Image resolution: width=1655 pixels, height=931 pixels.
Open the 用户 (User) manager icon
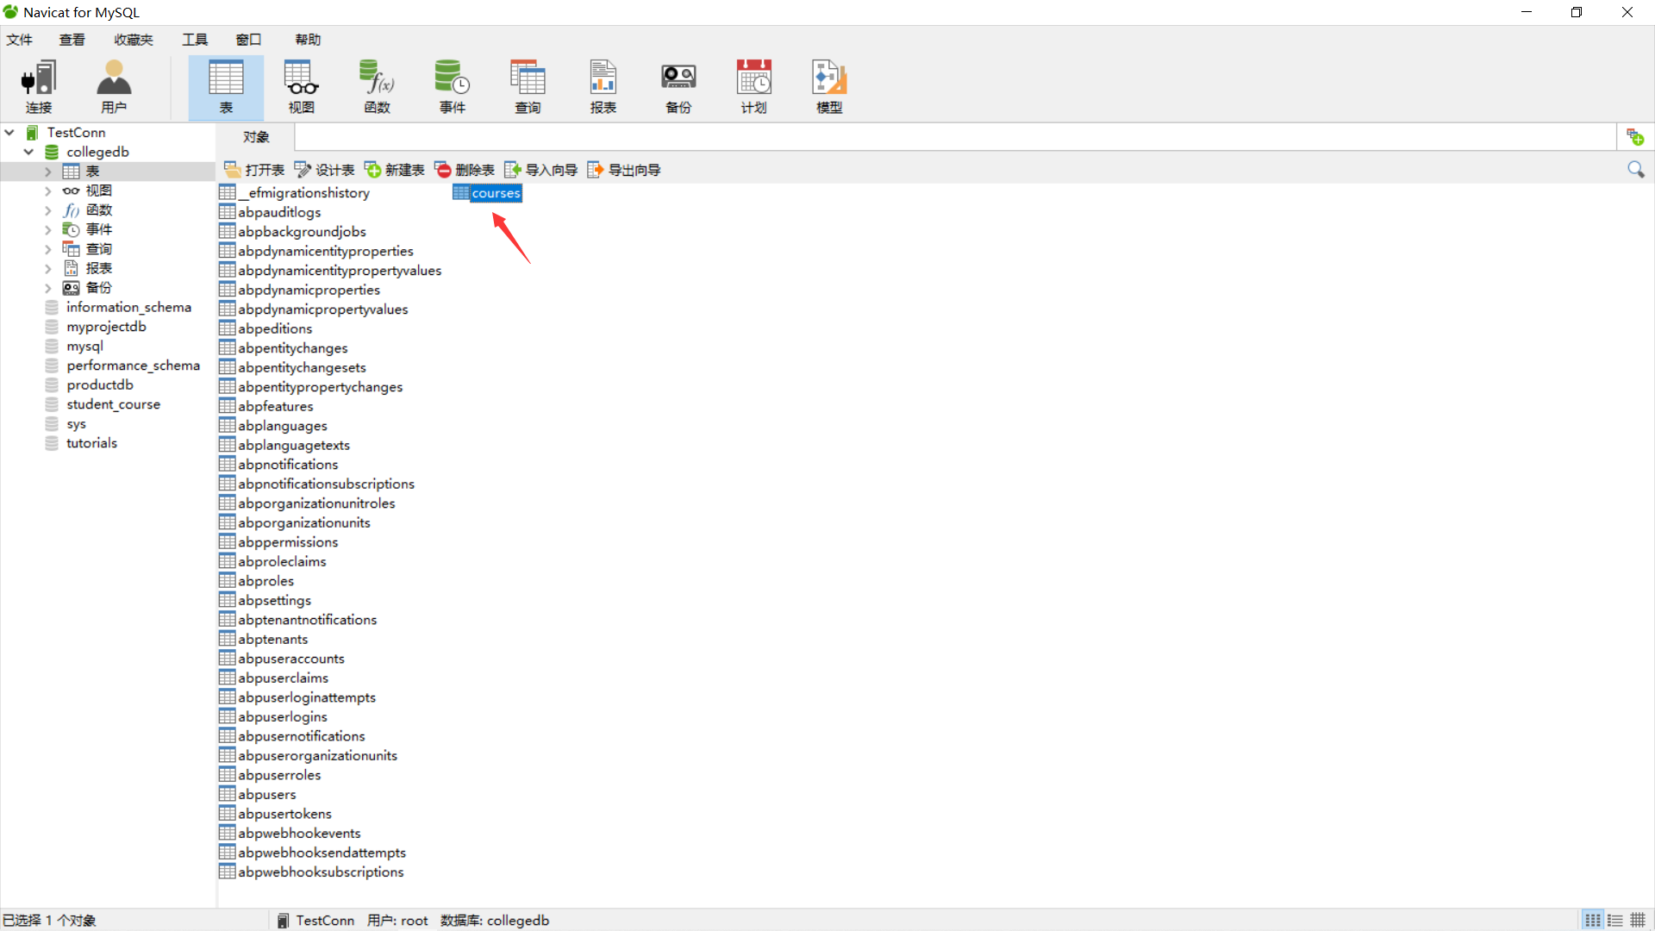click(x=114, y=86)
